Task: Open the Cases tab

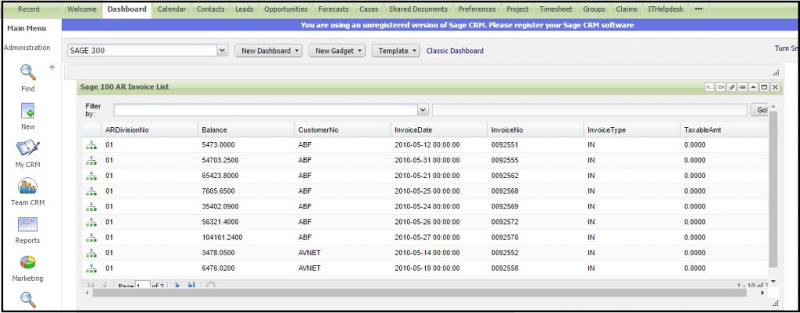Action: point(369,9)
